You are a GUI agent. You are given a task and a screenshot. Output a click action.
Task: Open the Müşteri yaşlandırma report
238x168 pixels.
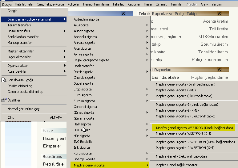(x=209, y=77)
